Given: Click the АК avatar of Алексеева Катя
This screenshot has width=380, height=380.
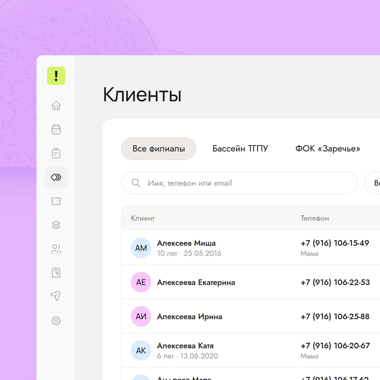Looking at the screenshot, I should pyautogui.click(x=141, y=350).
